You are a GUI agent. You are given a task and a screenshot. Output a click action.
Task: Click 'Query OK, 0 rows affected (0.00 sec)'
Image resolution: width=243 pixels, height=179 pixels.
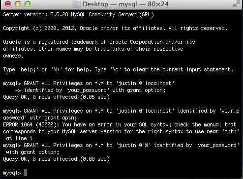(x=56, y=159)
